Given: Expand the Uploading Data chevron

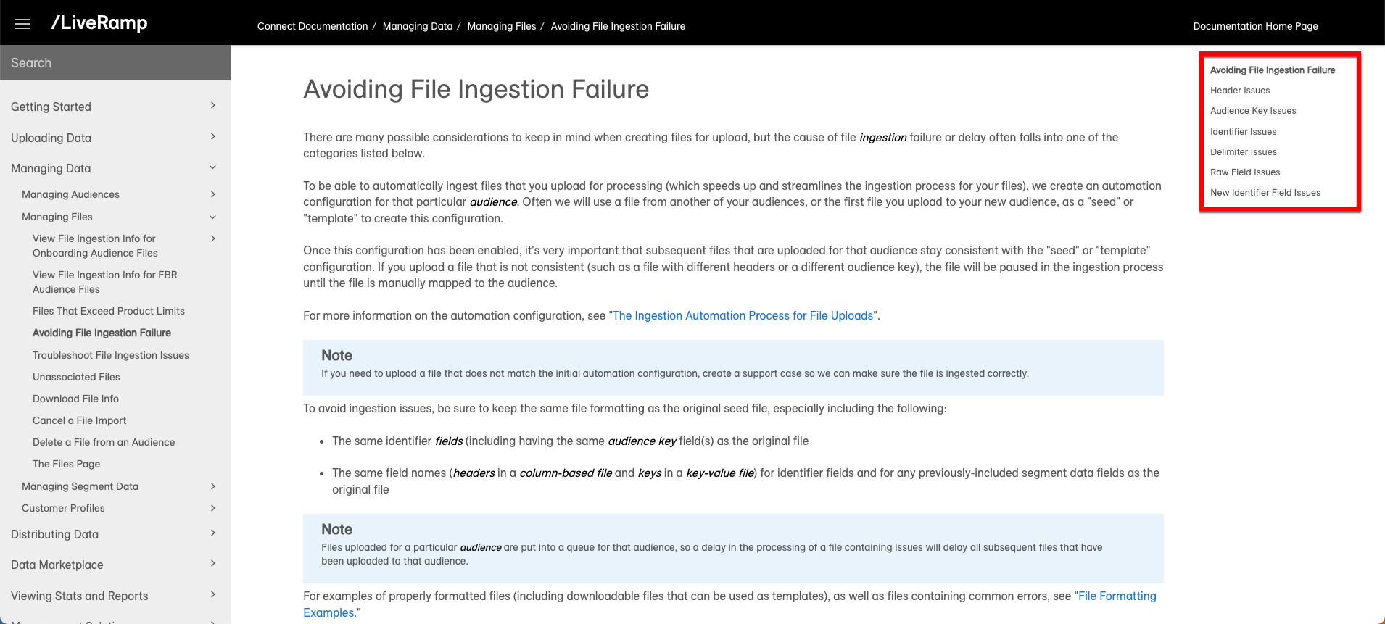Looking at the screenshot, I should pyautogui.click(x=212, y=137).
